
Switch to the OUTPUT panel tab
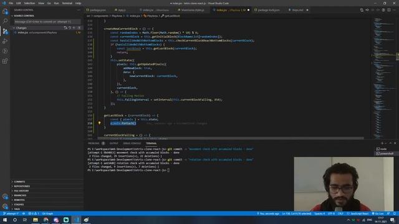pos(113,143)
